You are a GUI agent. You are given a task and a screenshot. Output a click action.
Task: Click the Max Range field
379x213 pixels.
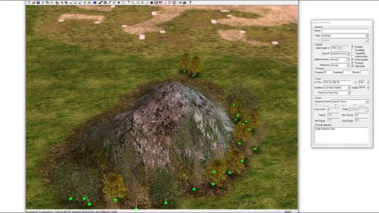[x=361, y=120]
